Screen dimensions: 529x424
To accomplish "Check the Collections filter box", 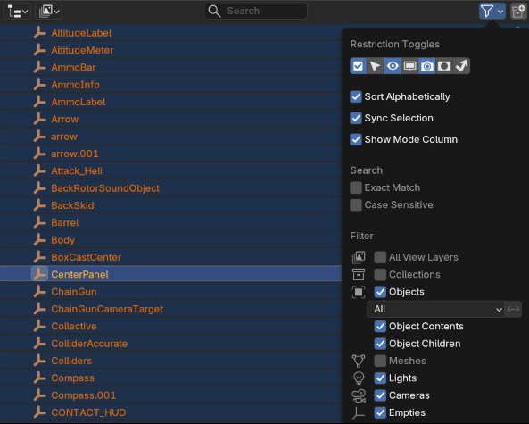I will [380, 274].
